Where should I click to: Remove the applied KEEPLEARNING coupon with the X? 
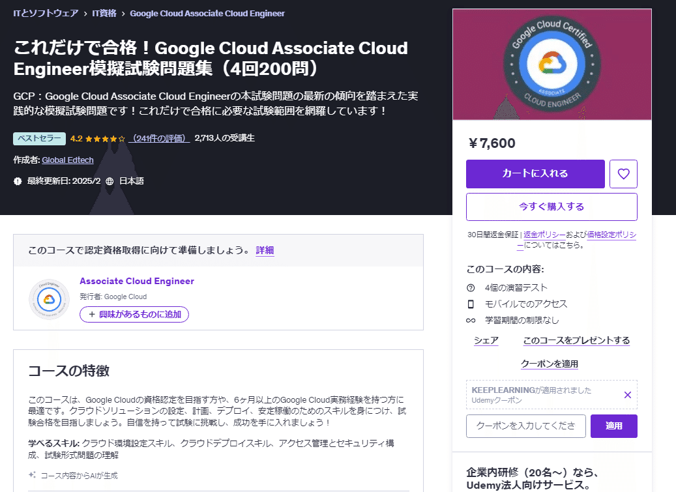[628, 395]
